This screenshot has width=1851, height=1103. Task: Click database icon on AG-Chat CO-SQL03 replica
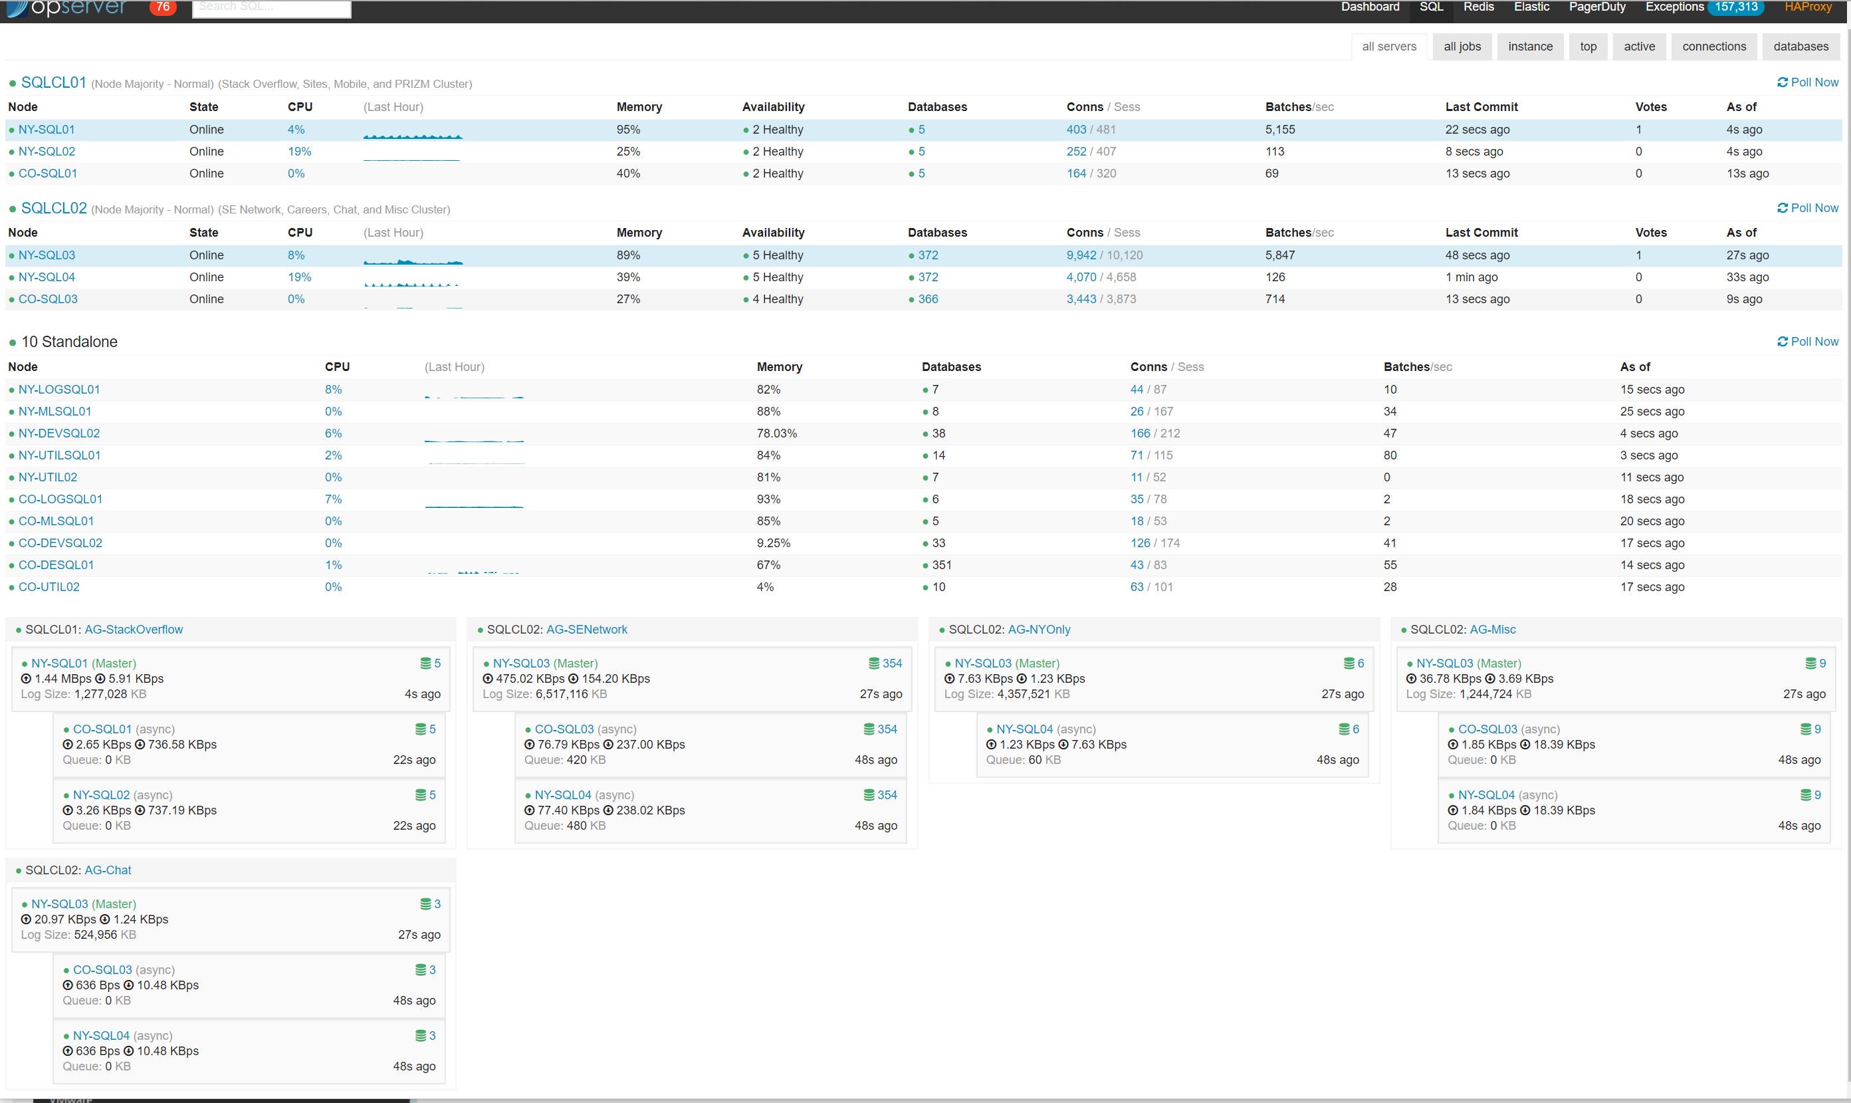[x=421, y=970]
